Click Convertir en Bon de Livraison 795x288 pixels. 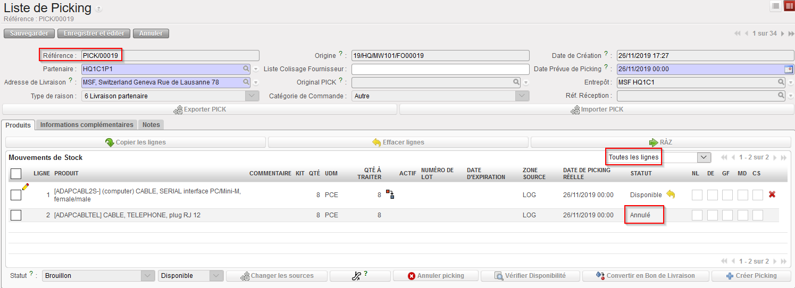[646, 276]
